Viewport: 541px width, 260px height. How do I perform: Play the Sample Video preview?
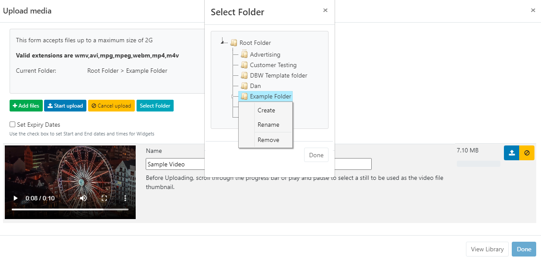click(x=15, y=198)
